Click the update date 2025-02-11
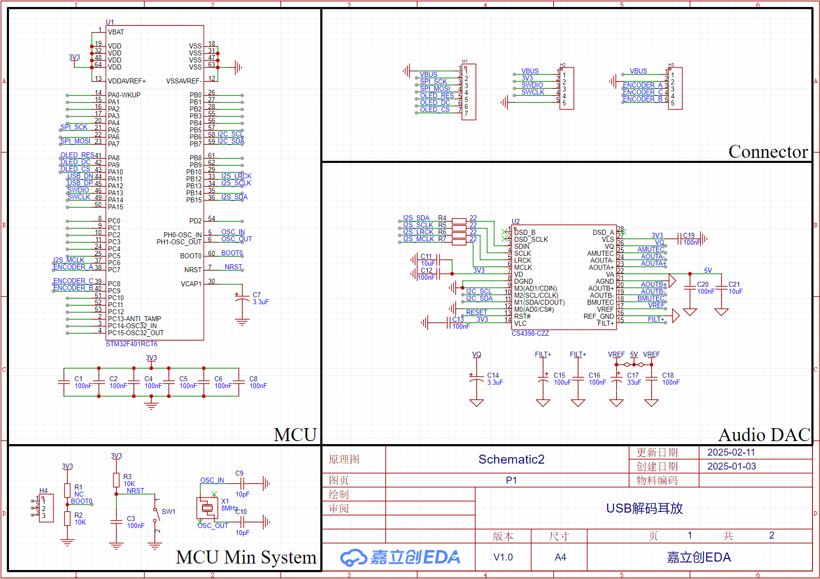820x579 pixels. 731,452
